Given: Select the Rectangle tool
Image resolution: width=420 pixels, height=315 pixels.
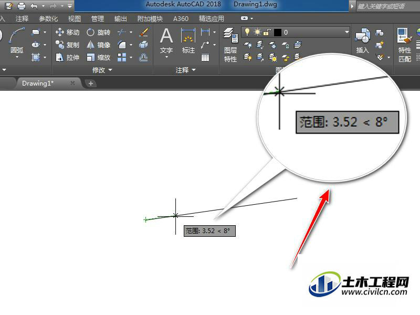Looking at the screenshot, I should 36,32.
